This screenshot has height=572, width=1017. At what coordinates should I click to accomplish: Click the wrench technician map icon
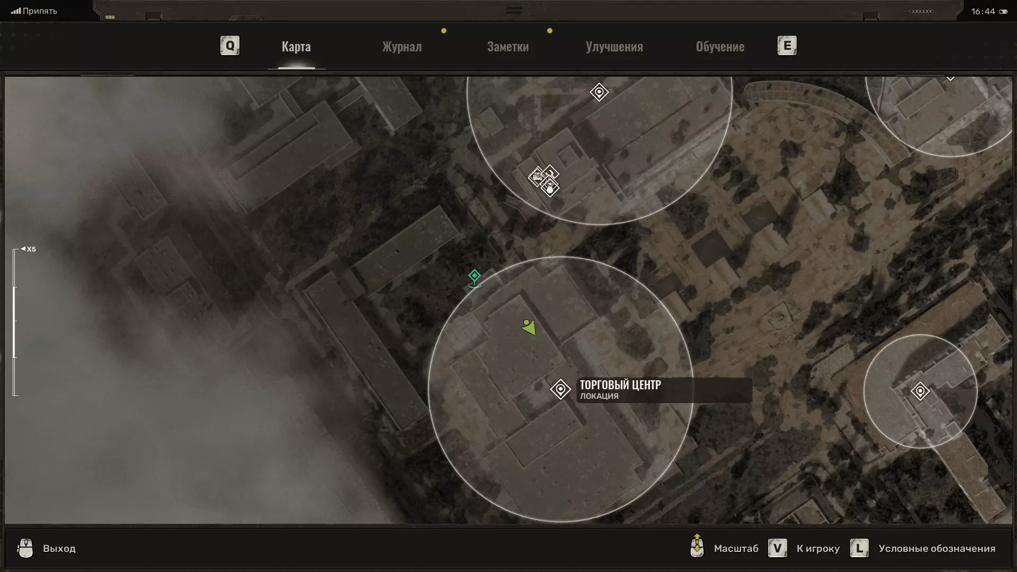[551, 173]
